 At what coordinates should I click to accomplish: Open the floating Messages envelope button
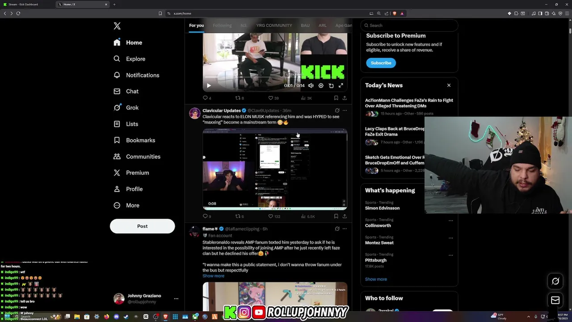(x=555, y=300)
